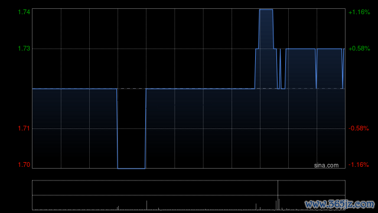Click the rising edge before 1.73 step
Viewport: 378px width, 213px height.
pyautogui.click(x=255, y=69)
